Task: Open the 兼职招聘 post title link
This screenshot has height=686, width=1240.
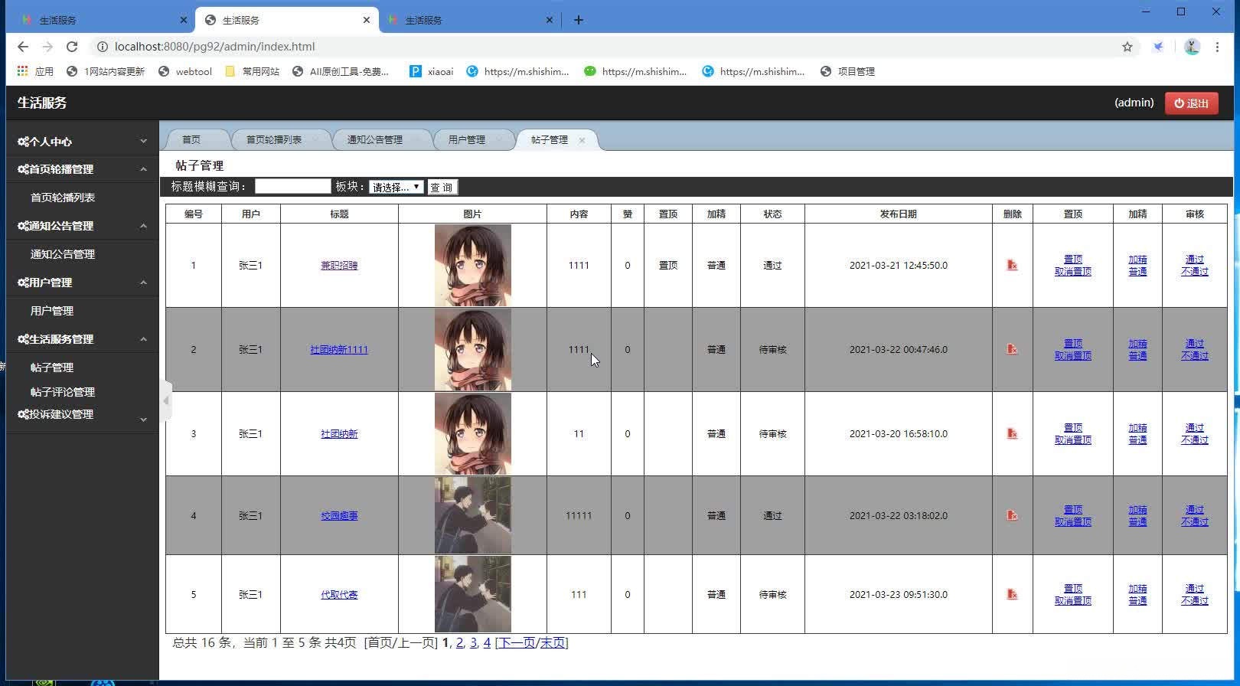Action: 339,266
